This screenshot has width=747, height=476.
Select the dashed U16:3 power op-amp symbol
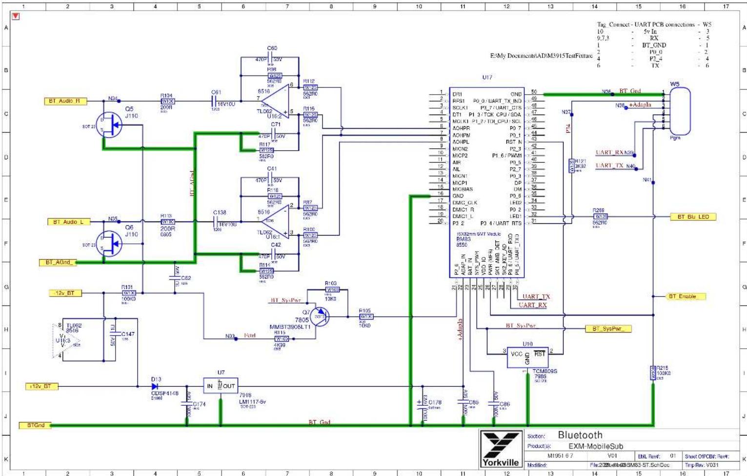coord(66,340)
